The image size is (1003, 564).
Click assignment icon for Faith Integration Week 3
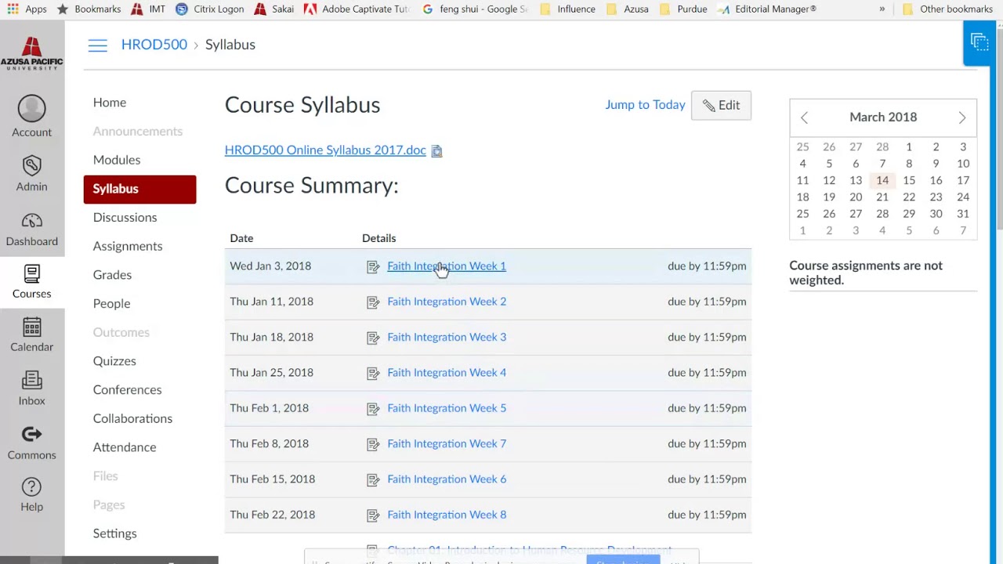point(373,338)
